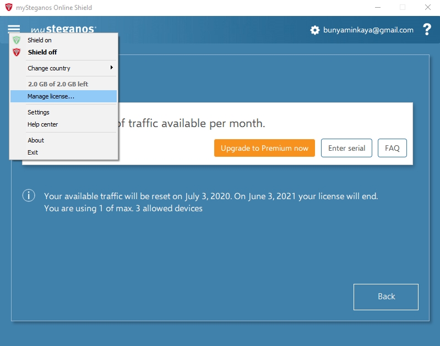Click the 2.0 GB of 2.0 GB left entry

[63, 84]
